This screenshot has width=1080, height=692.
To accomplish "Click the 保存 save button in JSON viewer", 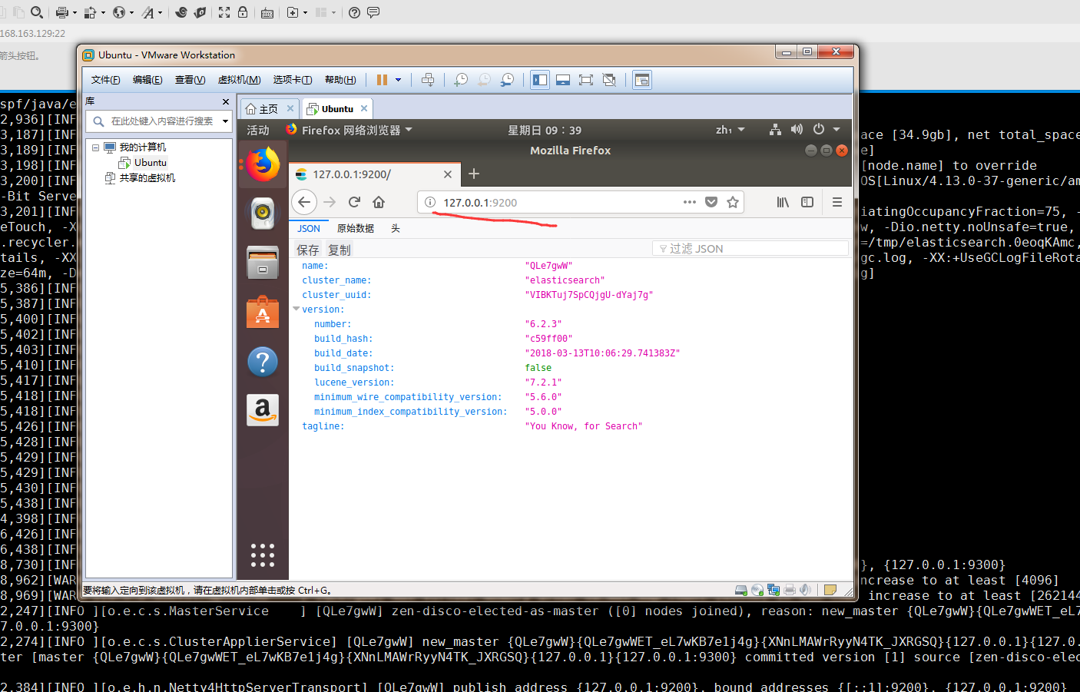I will 308,250.
